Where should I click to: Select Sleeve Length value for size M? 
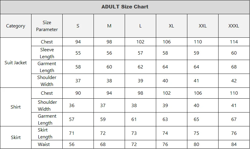pos(109,53)
